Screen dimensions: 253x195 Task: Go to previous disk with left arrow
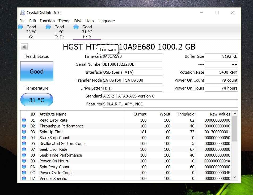24,47
